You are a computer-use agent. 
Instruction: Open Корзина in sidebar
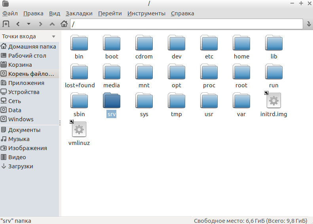coord(29,65)
